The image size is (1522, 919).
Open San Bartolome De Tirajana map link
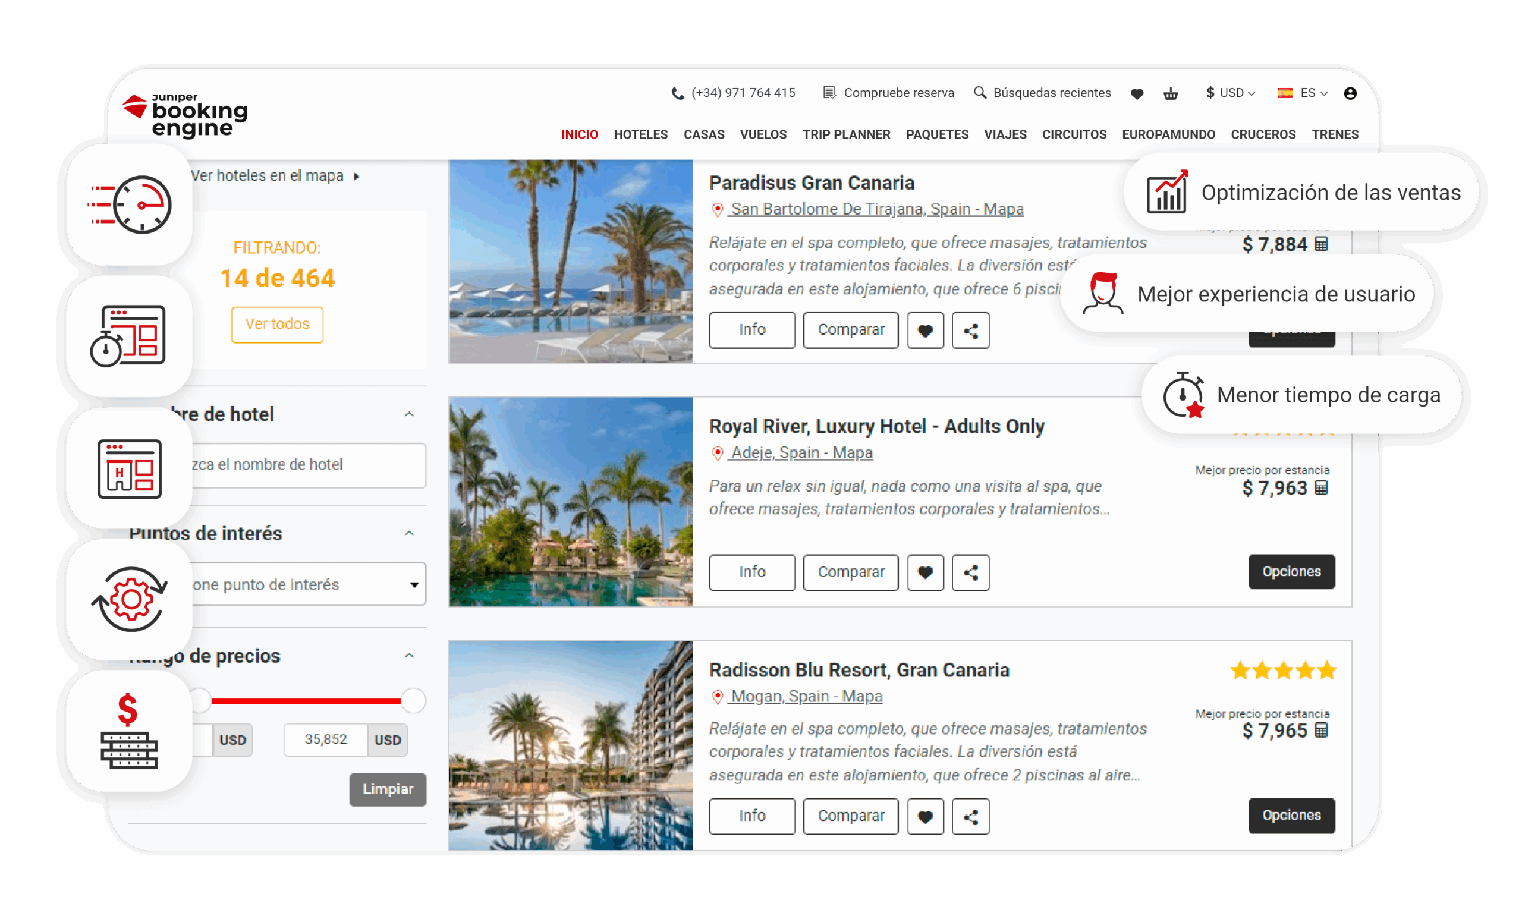[876, 209]
